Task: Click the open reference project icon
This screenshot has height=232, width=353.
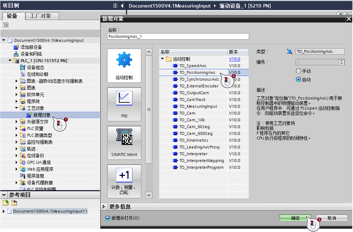Action: pyautogui.click(x=6, y=203)
